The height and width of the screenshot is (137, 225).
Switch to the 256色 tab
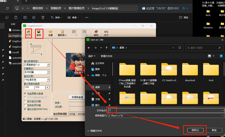pos(72,114)
